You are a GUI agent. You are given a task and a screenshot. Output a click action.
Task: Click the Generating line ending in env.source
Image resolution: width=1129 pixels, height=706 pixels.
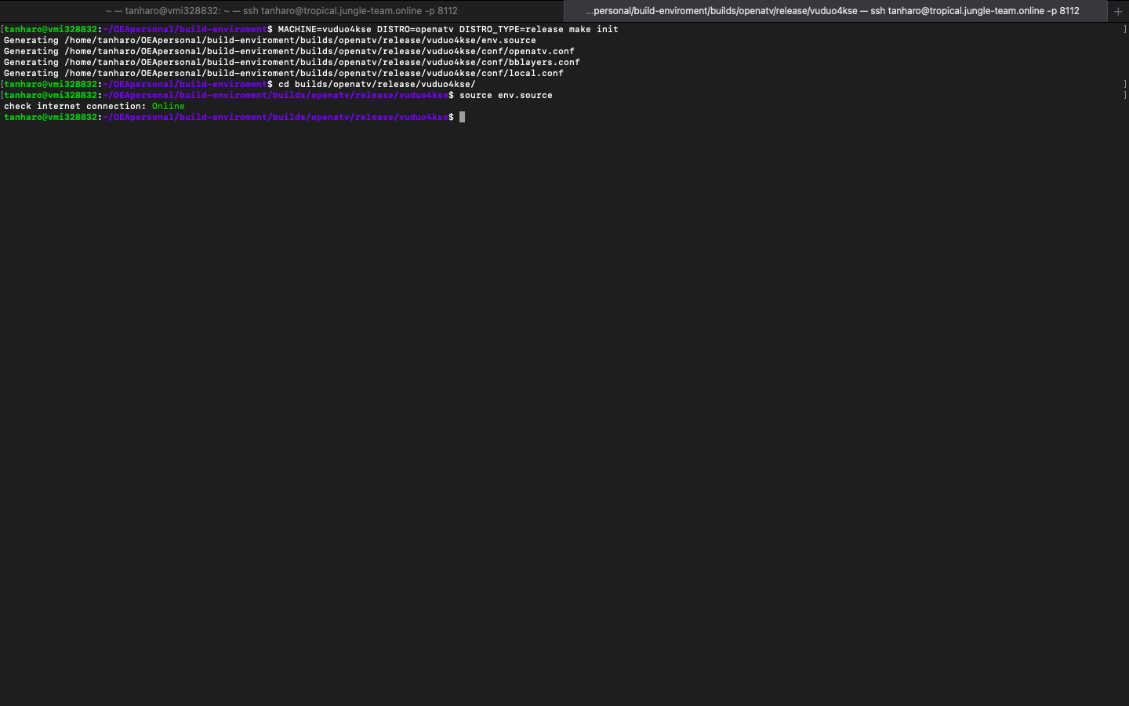(x=270, y=40)
